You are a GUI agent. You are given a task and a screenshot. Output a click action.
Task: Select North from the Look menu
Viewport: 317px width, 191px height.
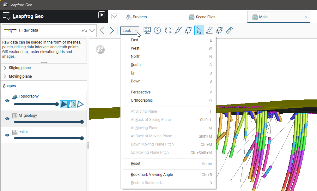(136, 57)
